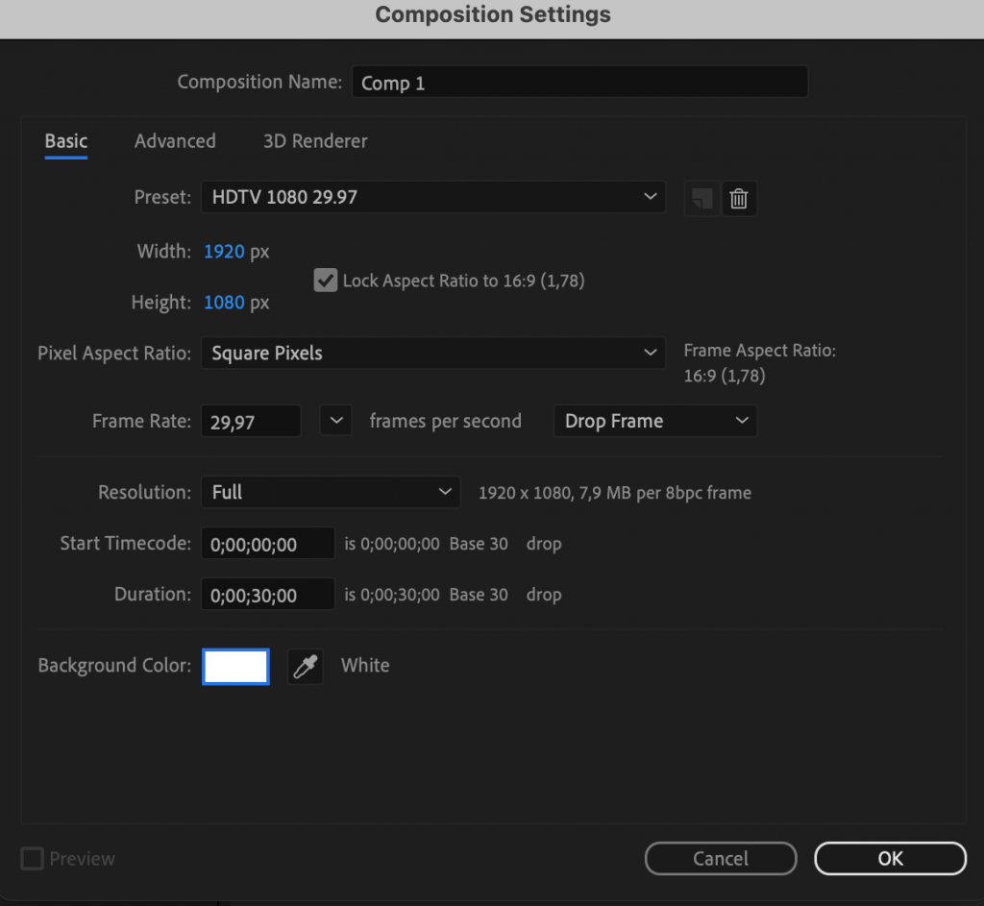Open the Pixel Aspect Ratio dropdown

[x=432, y=353]
